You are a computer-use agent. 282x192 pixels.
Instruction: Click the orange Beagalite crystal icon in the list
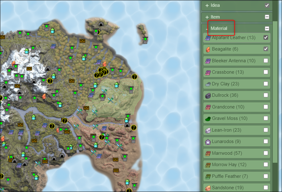pyautogui.click(x=208, y=49)
